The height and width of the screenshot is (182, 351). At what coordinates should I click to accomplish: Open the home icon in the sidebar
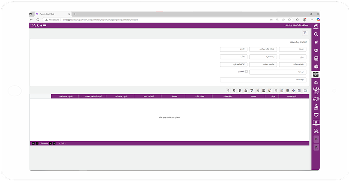(316, 42)
